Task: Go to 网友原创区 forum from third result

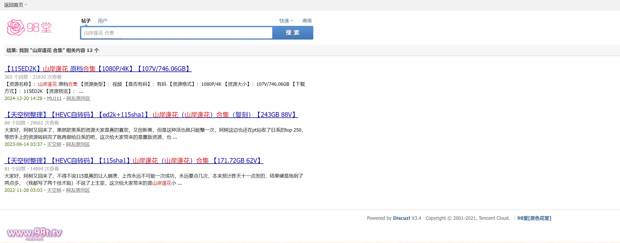Action: point(78,190)
